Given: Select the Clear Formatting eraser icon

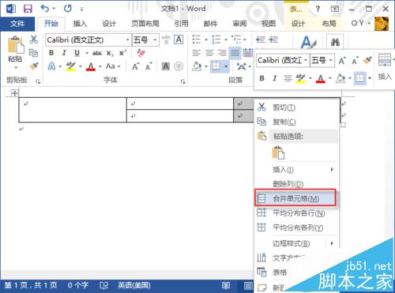Looking at the screenshot, I should [x=141, y=53].
